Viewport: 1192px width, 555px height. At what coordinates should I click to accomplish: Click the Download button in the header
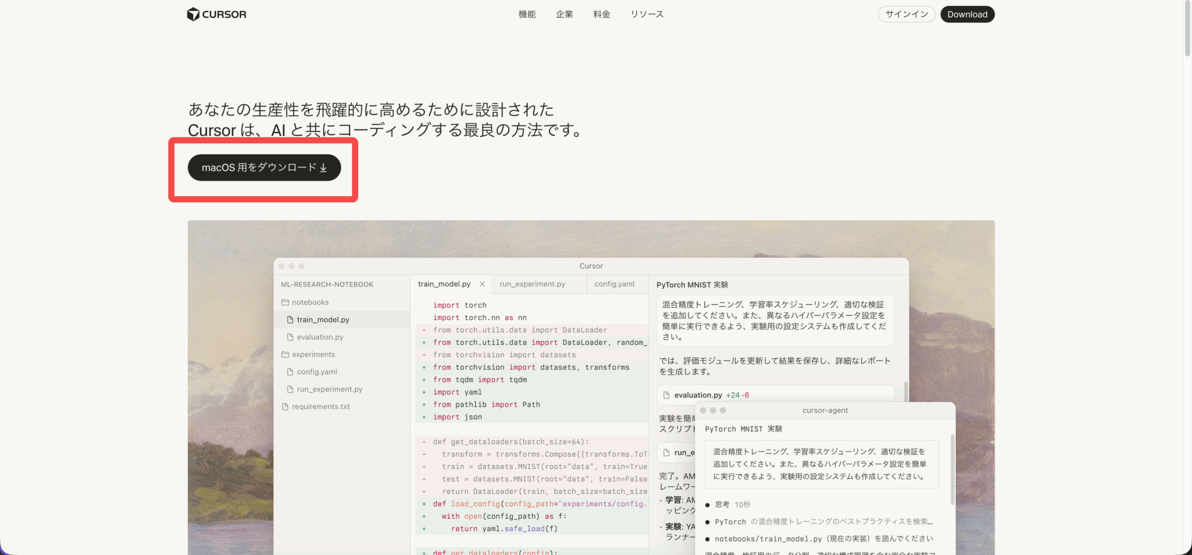(967, 14)
